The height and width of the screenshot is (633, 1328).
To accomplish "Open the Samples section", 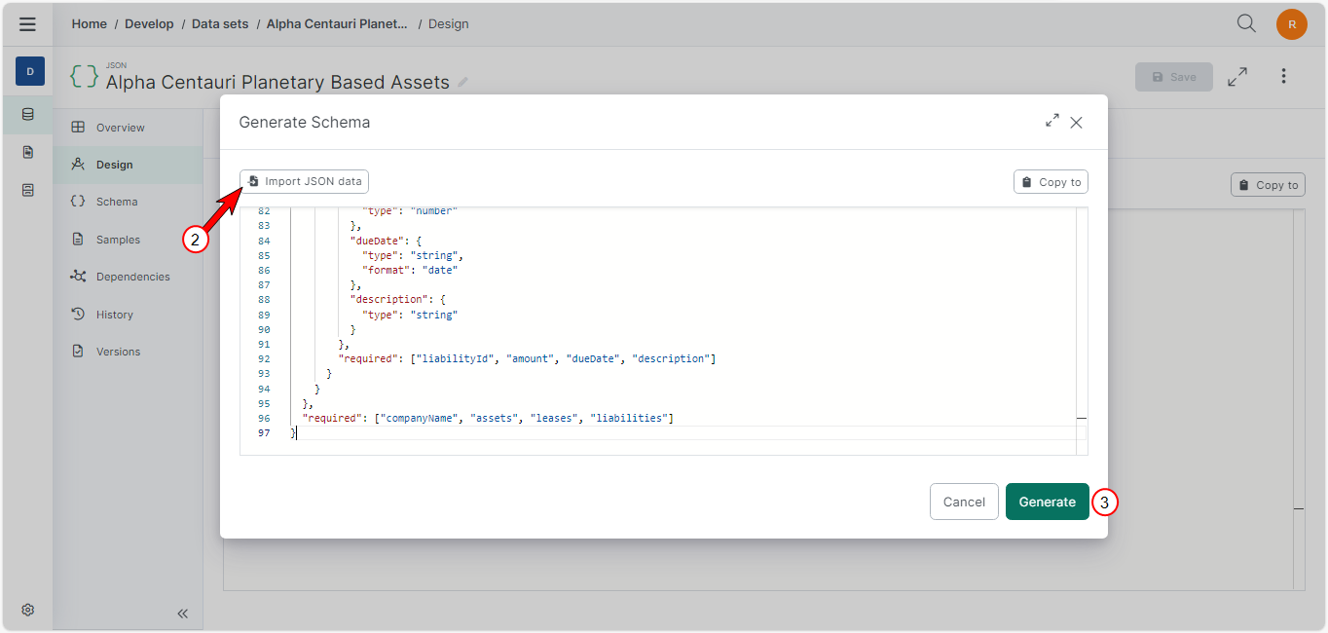I will (128, 240).
